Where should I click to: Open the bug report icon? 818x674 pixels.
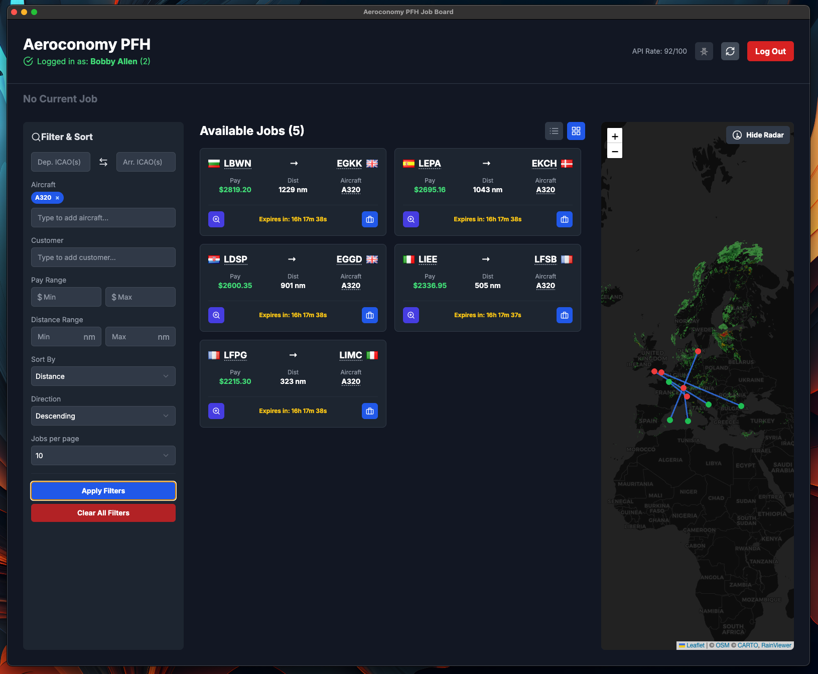coord(704,51)
